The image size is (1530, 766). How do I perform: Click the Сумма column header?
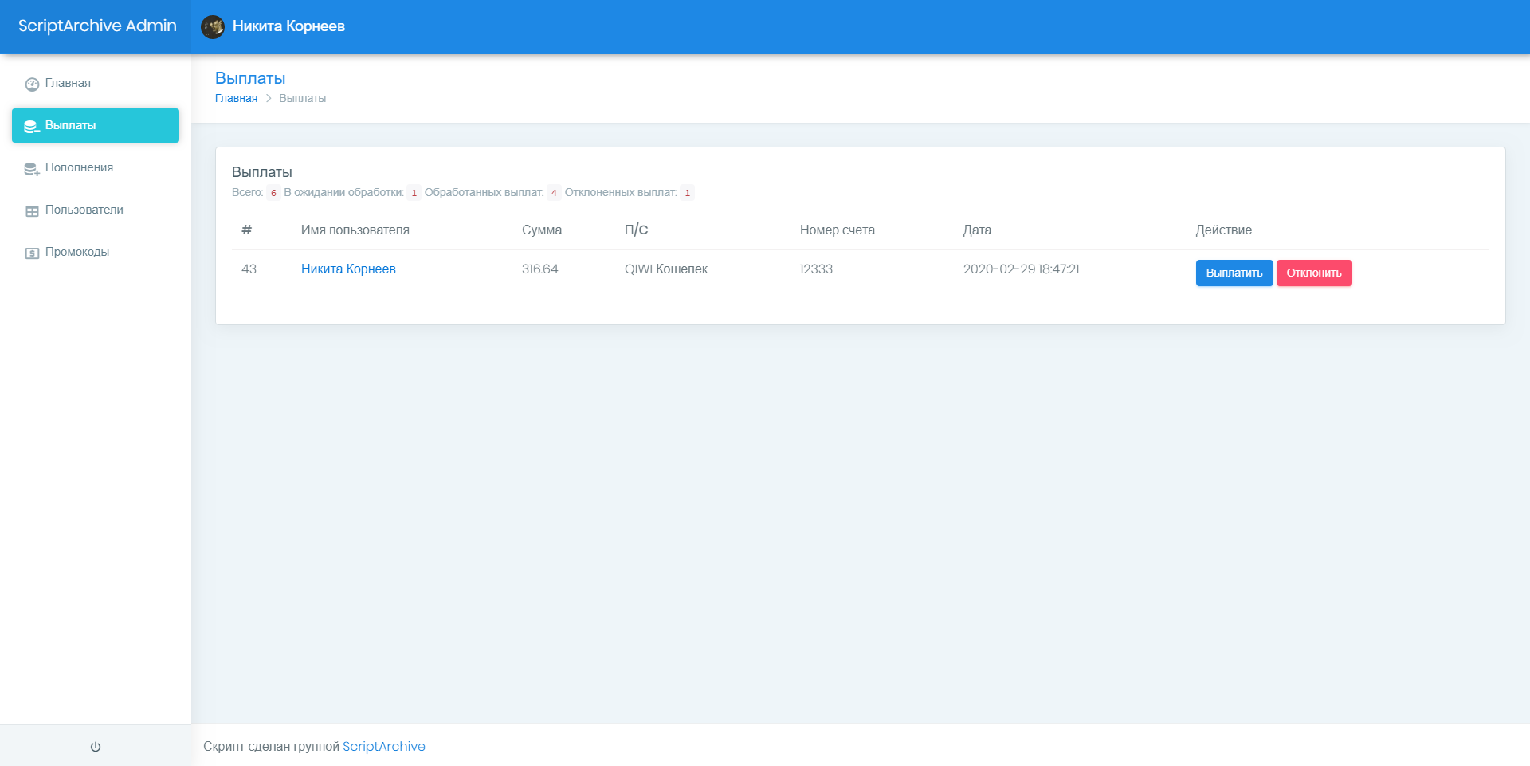click(x=542, y=230)
